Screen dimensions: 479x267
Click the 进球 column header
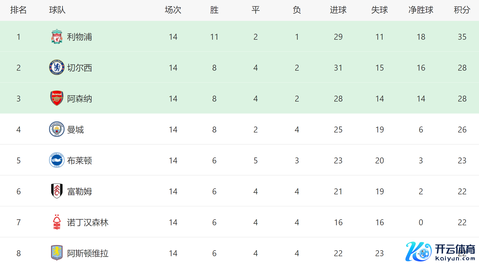pyautogui.click(x=338, y=10)
